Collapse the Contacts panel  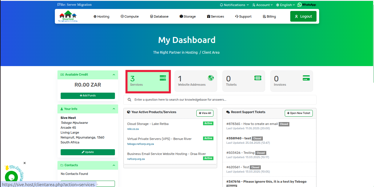(114, 165)
